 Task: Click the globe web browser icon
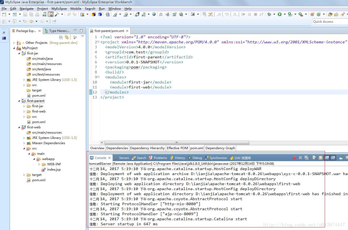[x=154, y=14]
